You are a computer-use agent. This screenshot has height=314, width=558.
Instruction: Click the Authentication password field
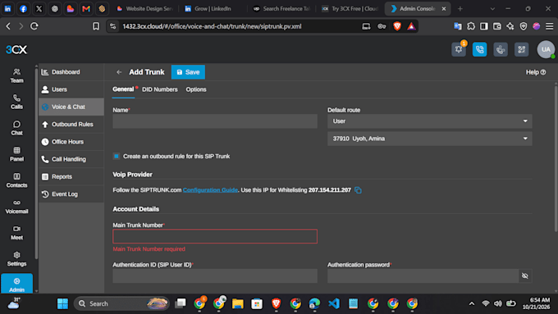(x=423, y=276)
